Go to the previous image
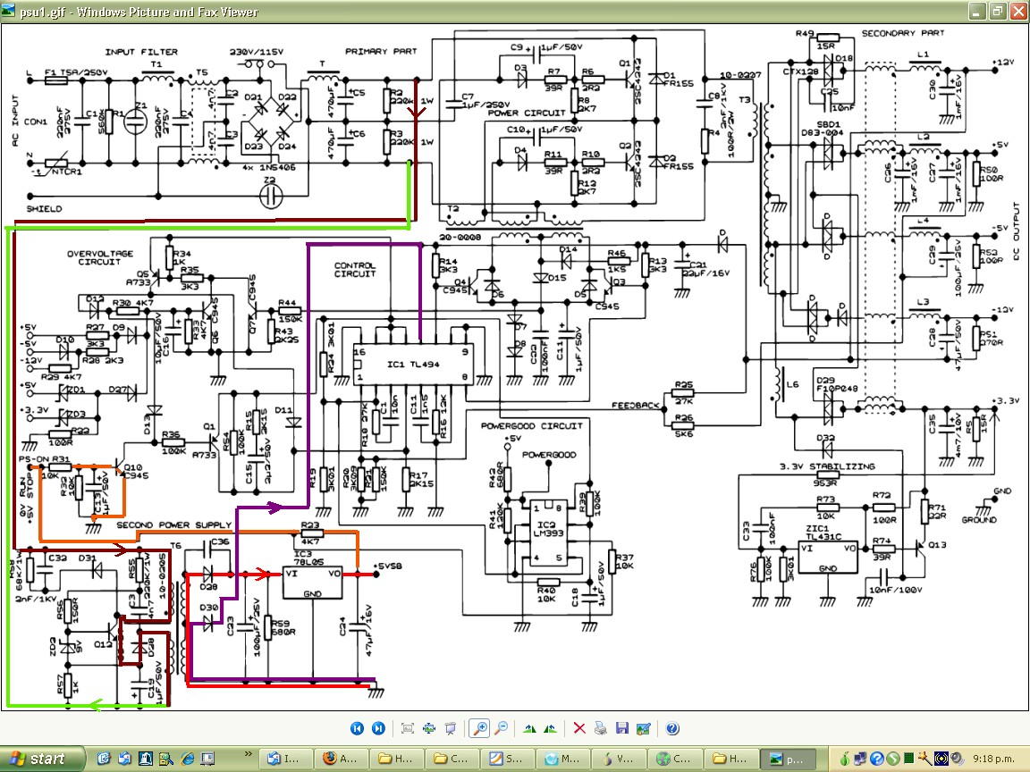1030x772 pixels. tap(357, 728)
